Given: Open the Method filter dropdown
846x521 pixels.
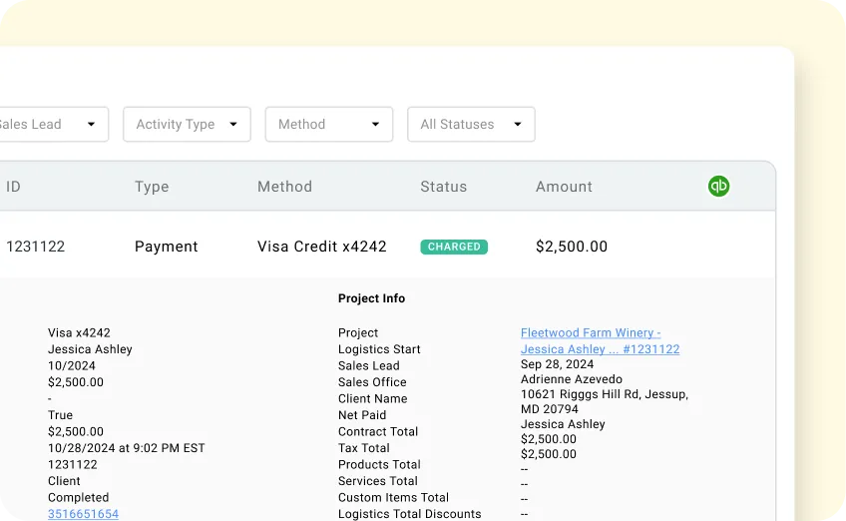Looking at the screenshot, I should click(328, 125).
